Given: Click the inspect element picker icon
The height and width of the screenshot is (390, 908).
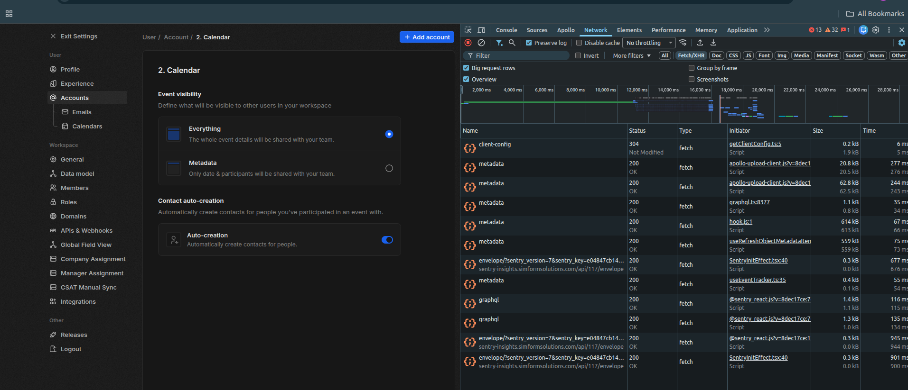Looking at the screenshot, I should coord(468,30).
